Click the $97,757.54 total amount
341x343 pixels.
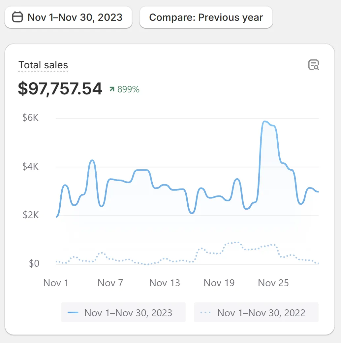pos(60,89)
